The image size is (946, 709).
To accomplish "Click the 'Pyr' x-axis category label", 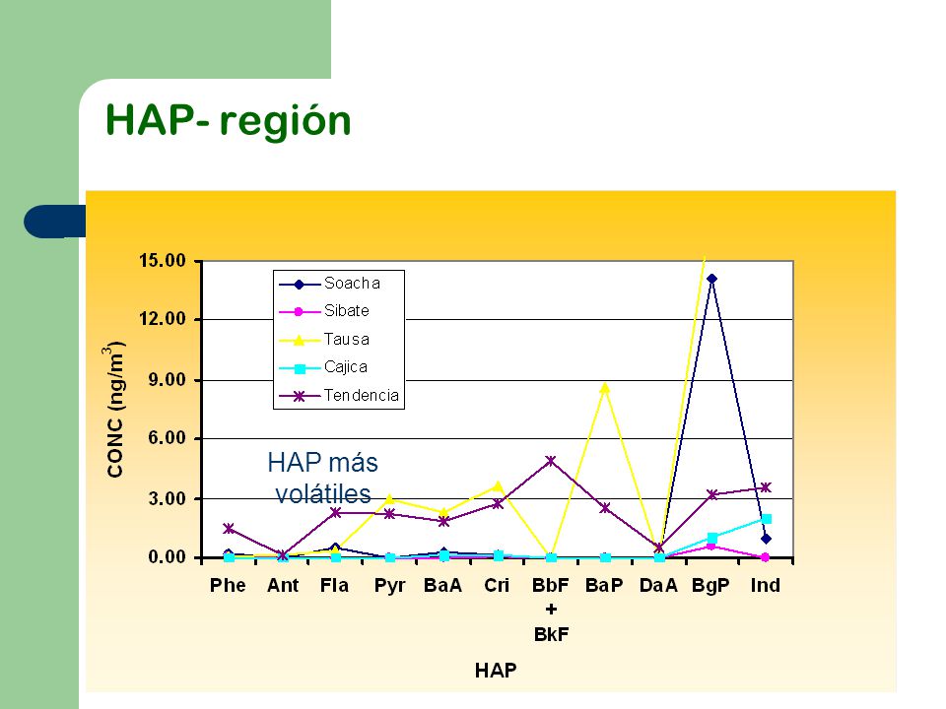I will pyautogui.click(x=390, y=586).
